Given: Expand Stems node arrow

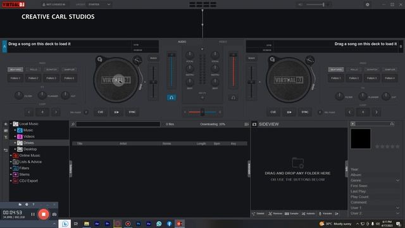Looking at the screenshot, I should (x=11, y=175).
